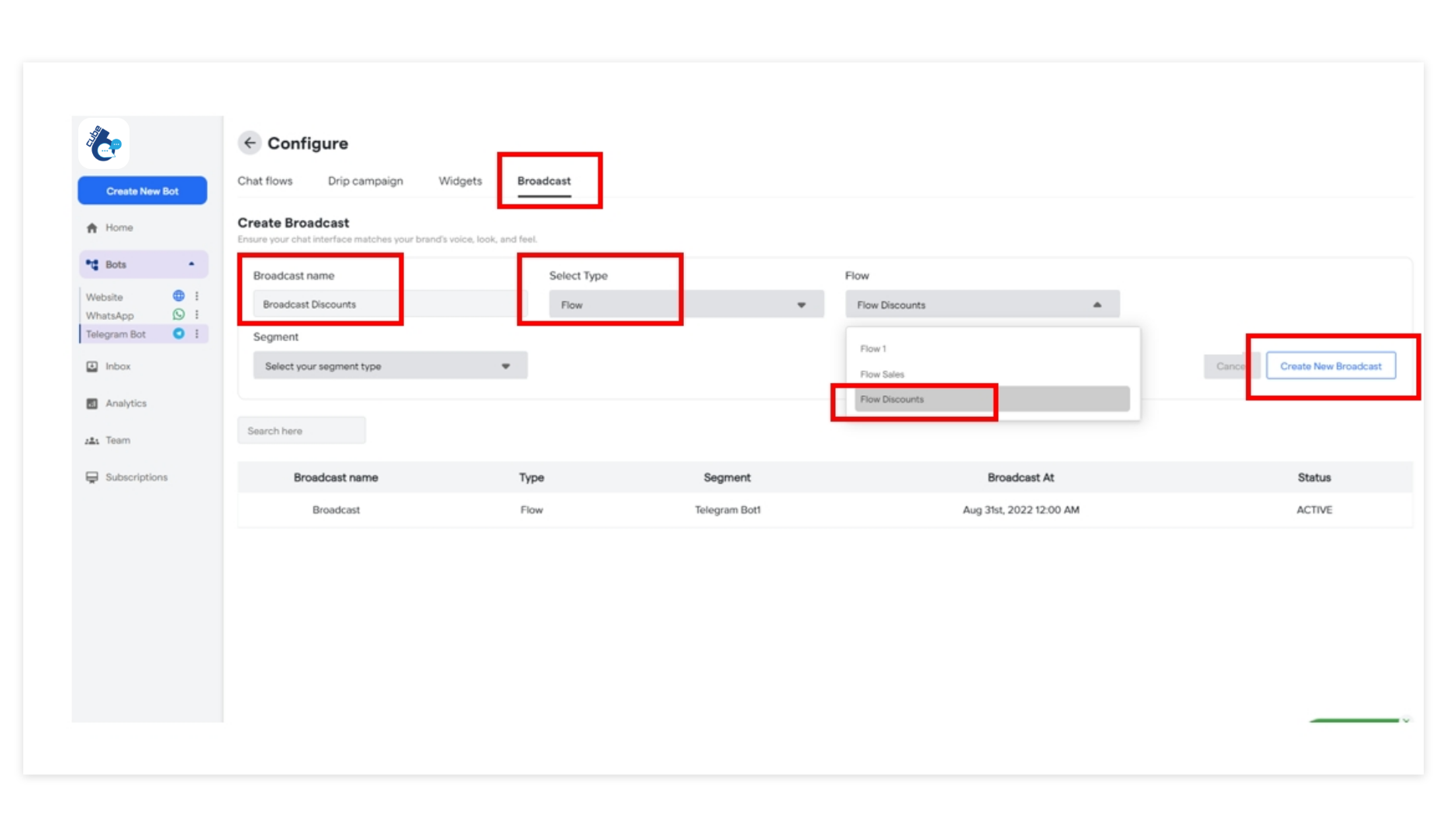This screenshot has width=1447, height=837.
Task: Click the Create New Broadcast button
Action: [x=1331, y=366]
